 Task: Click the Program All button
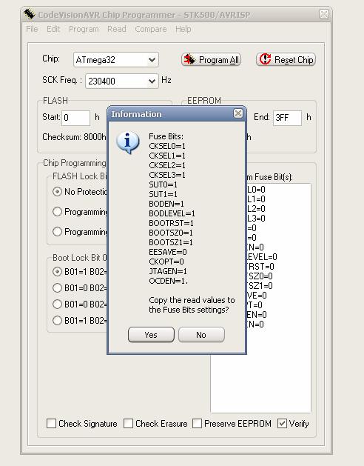click(x=211, y=59)
